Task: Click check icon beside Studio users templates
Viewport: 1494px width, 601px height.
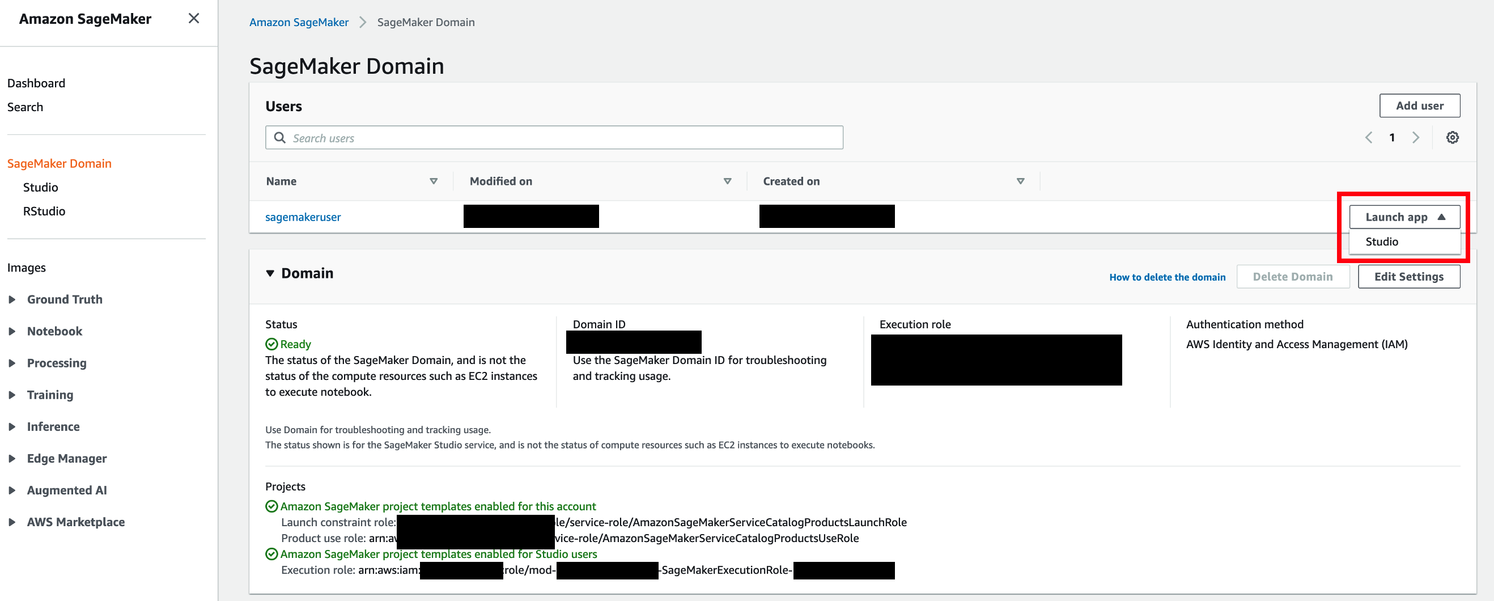Action: tap(271, 554)
